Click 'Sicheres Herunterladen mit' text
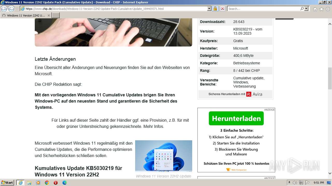The image size is (332, 186). pyautogui.click(x=227, y=94)
